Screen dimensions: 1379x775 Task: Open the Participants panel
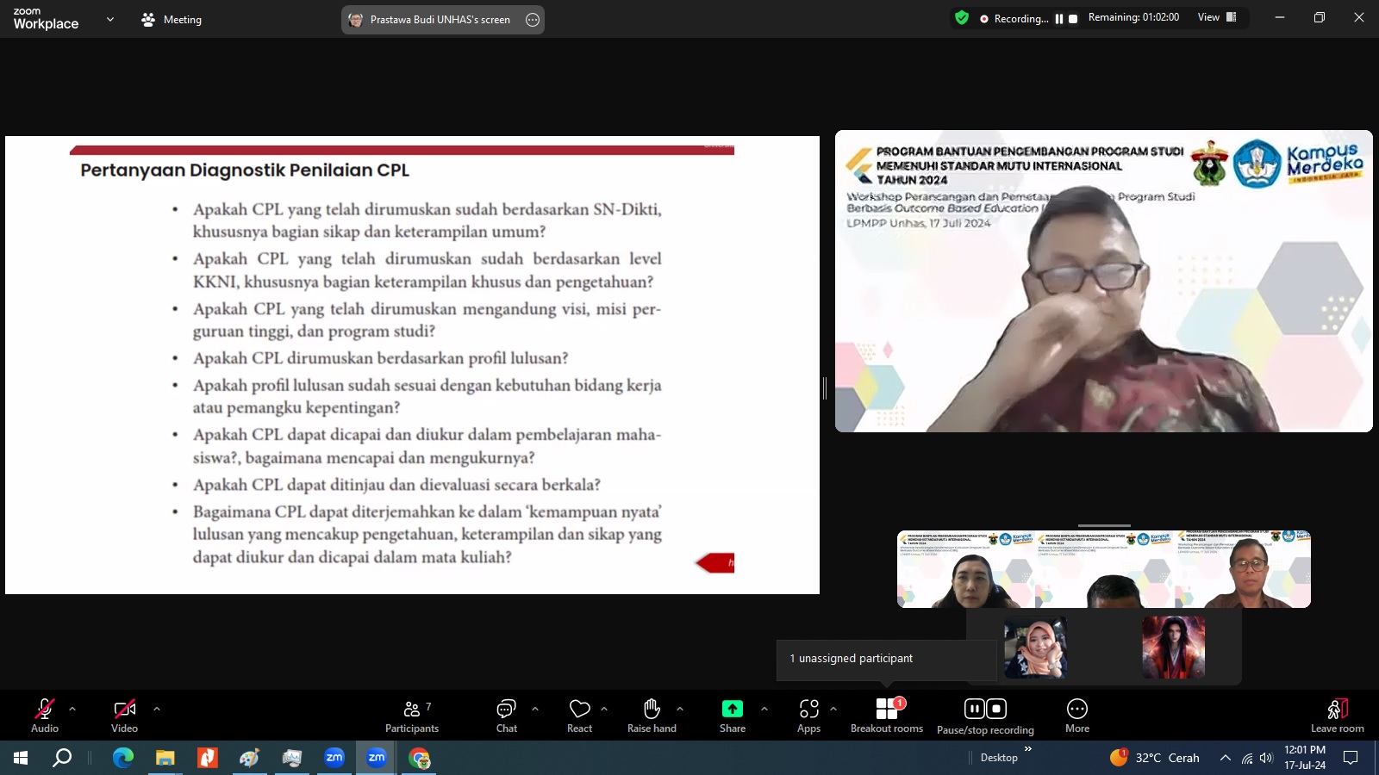(x=412, y=715)
